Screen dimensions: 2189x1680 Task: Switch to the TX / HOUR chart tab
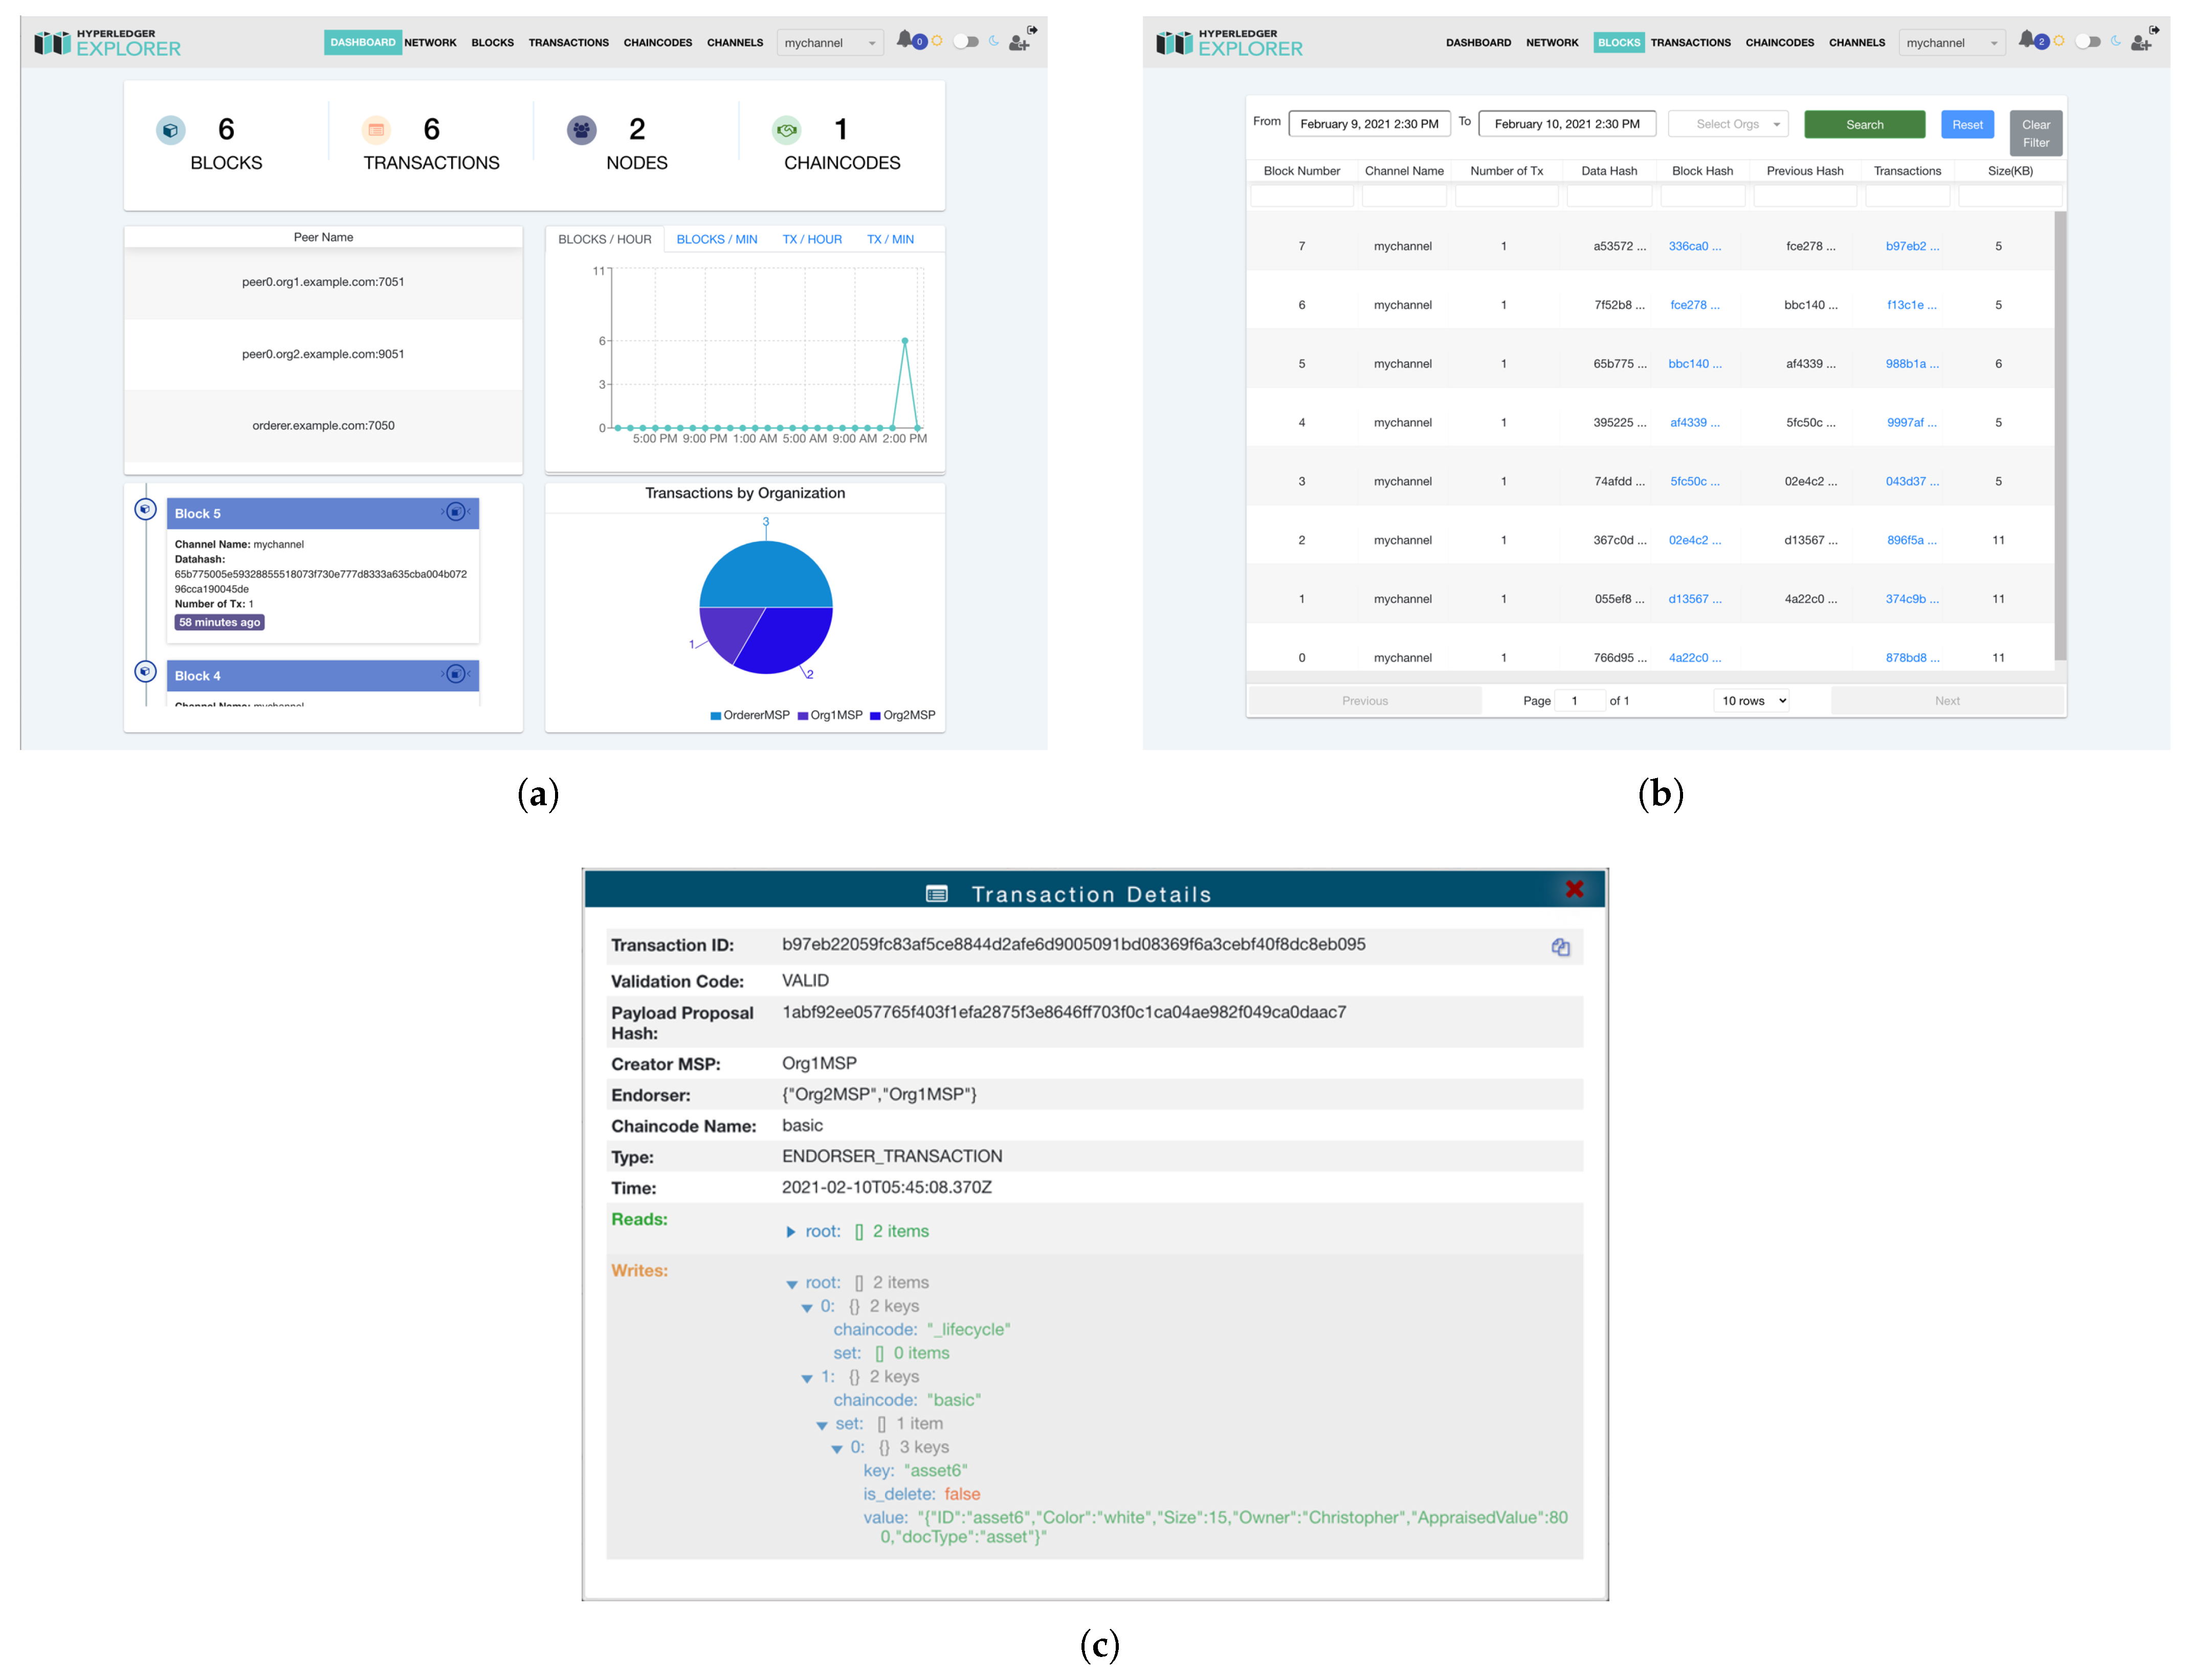[811, 239]
